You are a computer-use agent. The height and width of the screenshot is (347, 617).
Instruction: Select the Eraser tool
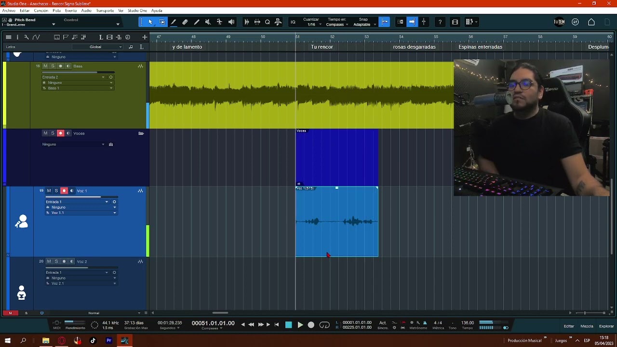pos(185,22)
